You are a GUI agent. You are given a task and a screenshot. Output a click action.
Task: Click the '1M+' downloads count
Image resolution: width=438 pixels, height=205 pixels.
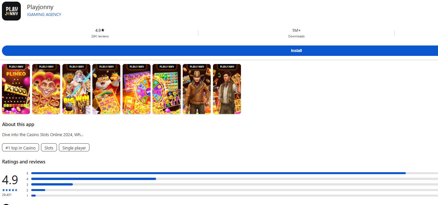pos(296,31)
